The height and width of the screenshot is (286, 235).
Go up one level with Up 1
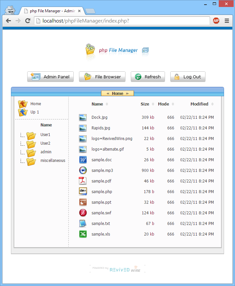35,112
